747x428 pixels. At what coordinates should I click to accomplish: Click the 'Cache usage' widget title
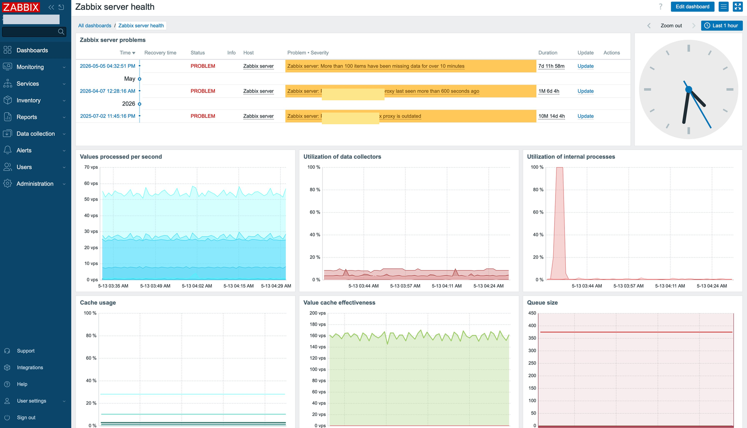[x=98, y=303]
